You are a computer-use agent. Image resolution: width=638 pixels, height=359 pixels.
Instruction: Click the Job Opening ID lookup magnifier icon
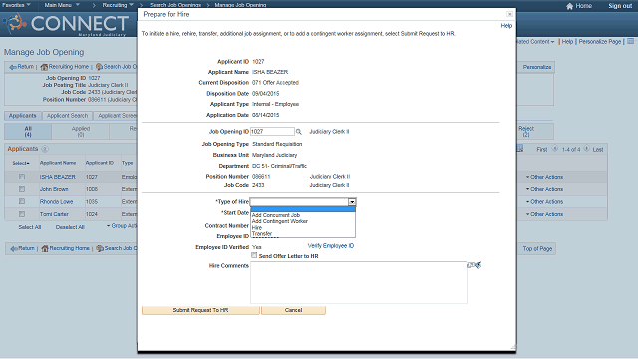299,132
